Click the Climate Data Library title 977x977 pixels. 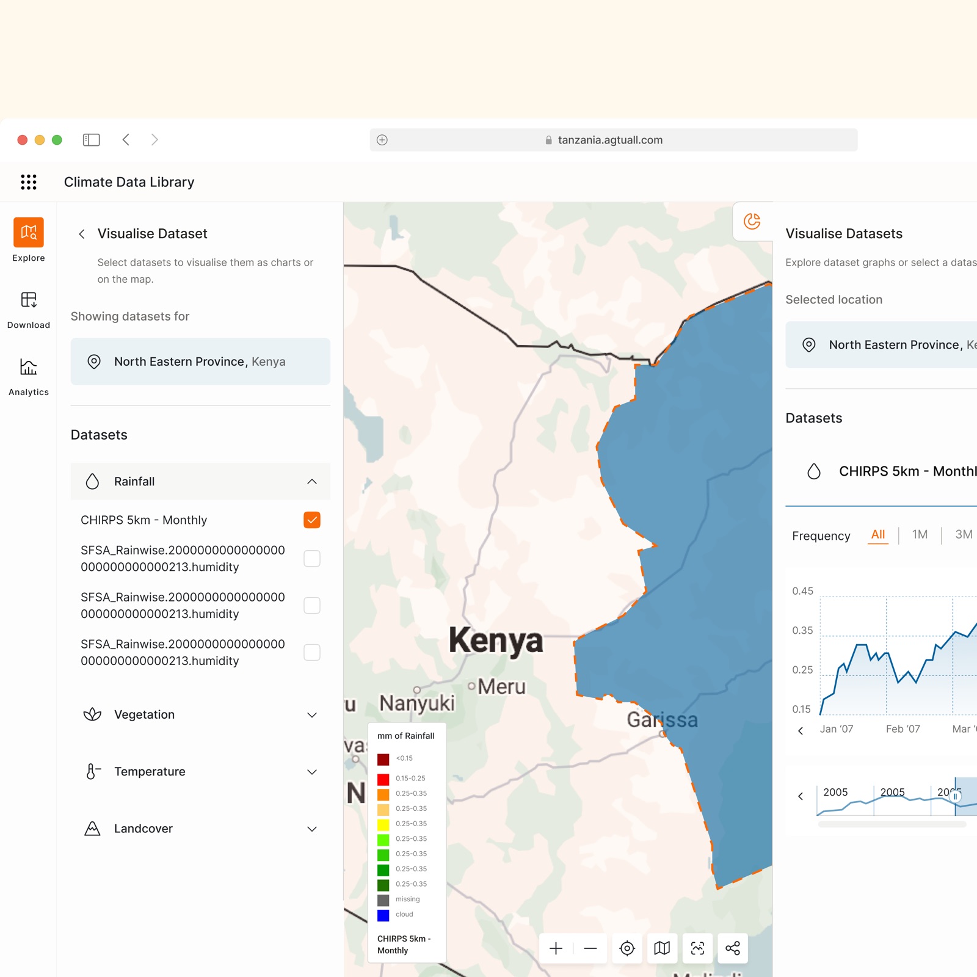[x=129, y=182]
